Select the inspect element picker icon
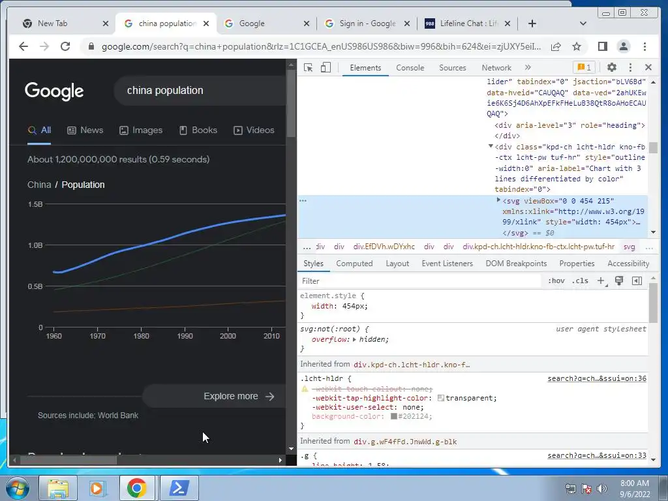 308,67
